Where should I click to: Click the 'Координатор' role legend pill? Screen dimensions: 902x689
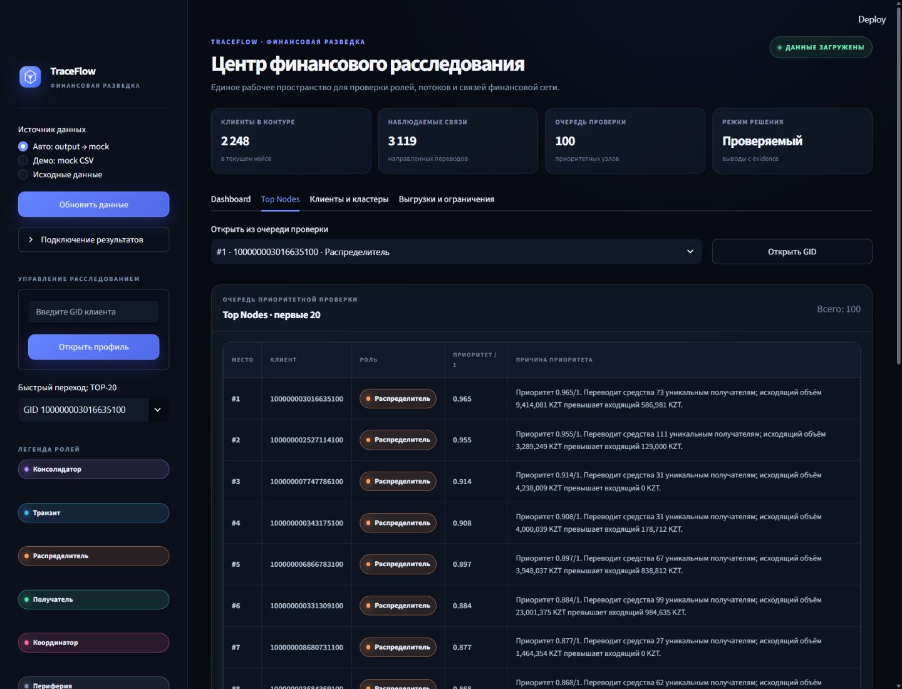point(93,643)
